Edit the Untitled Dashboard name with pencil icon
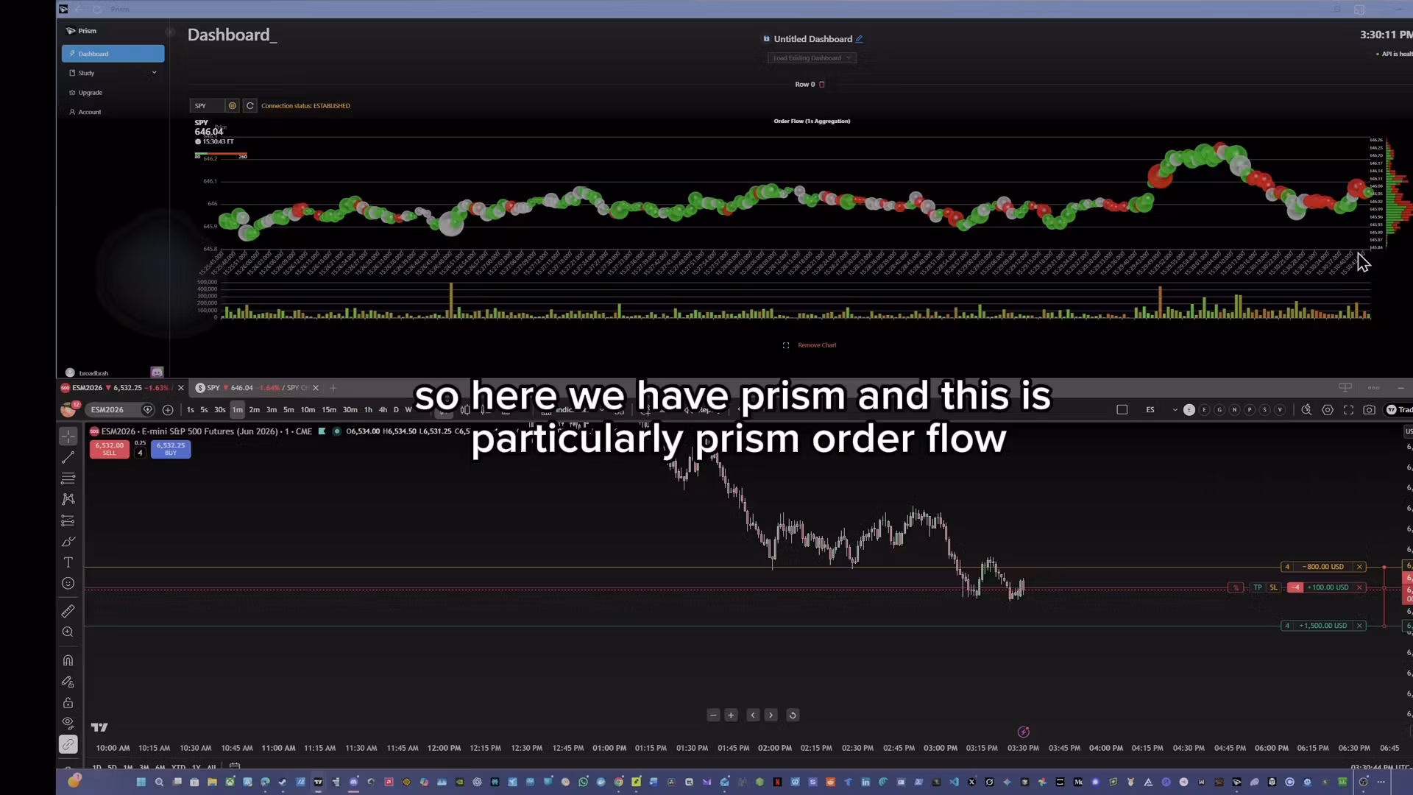 coord(859,39)
